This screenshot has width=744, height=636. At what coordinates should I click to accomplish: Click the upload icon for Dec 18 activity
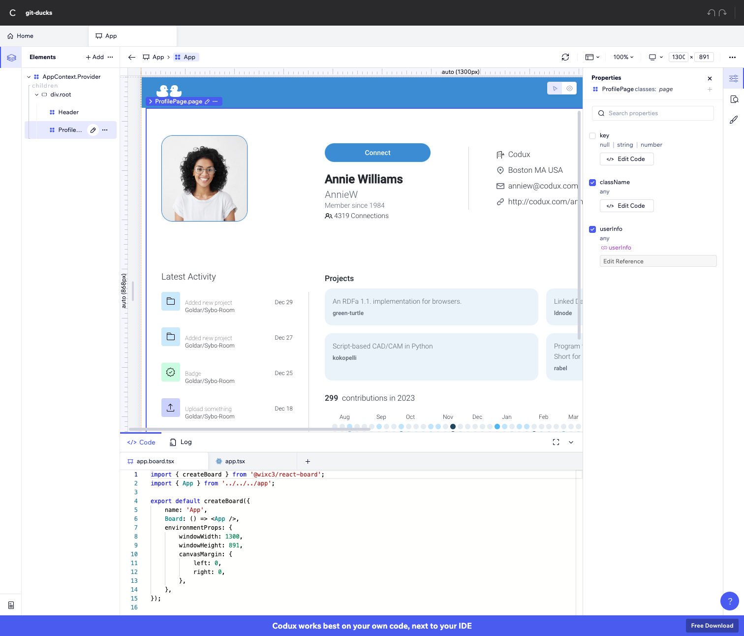171,408
